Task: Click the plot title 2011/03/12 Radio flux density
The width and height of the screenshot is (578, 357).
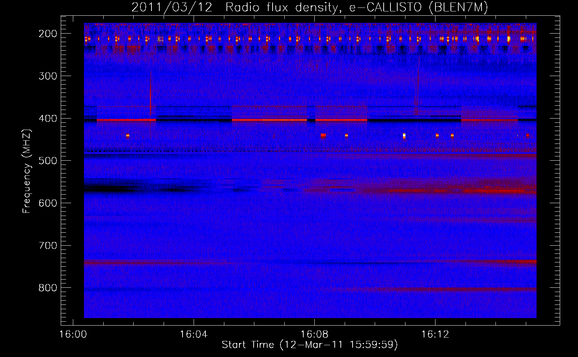Action: click(x=310, y=7)
